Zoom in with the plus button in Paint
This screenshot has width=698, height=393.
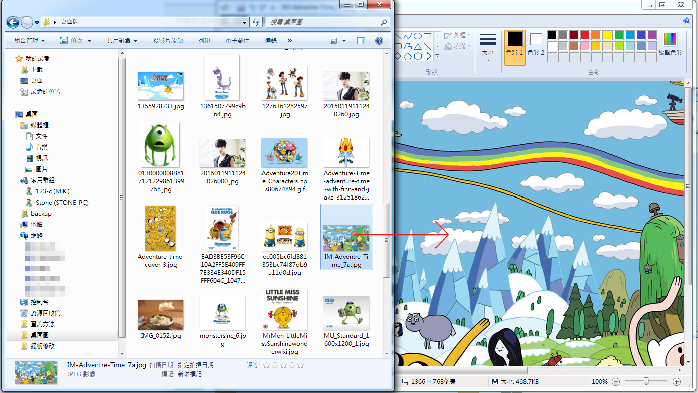click(x=677, y=382)
